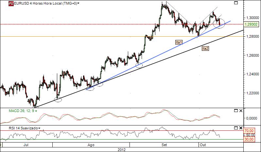Image resolution: width=261 pixels, height=152 pixels.
Task: Open the RSI 14 Suavizado dropdown
Action: point(39,128)
